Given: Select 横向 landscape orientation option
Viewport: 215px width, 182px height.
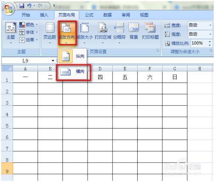Looking at the screenshot, I should coord(74,72).
